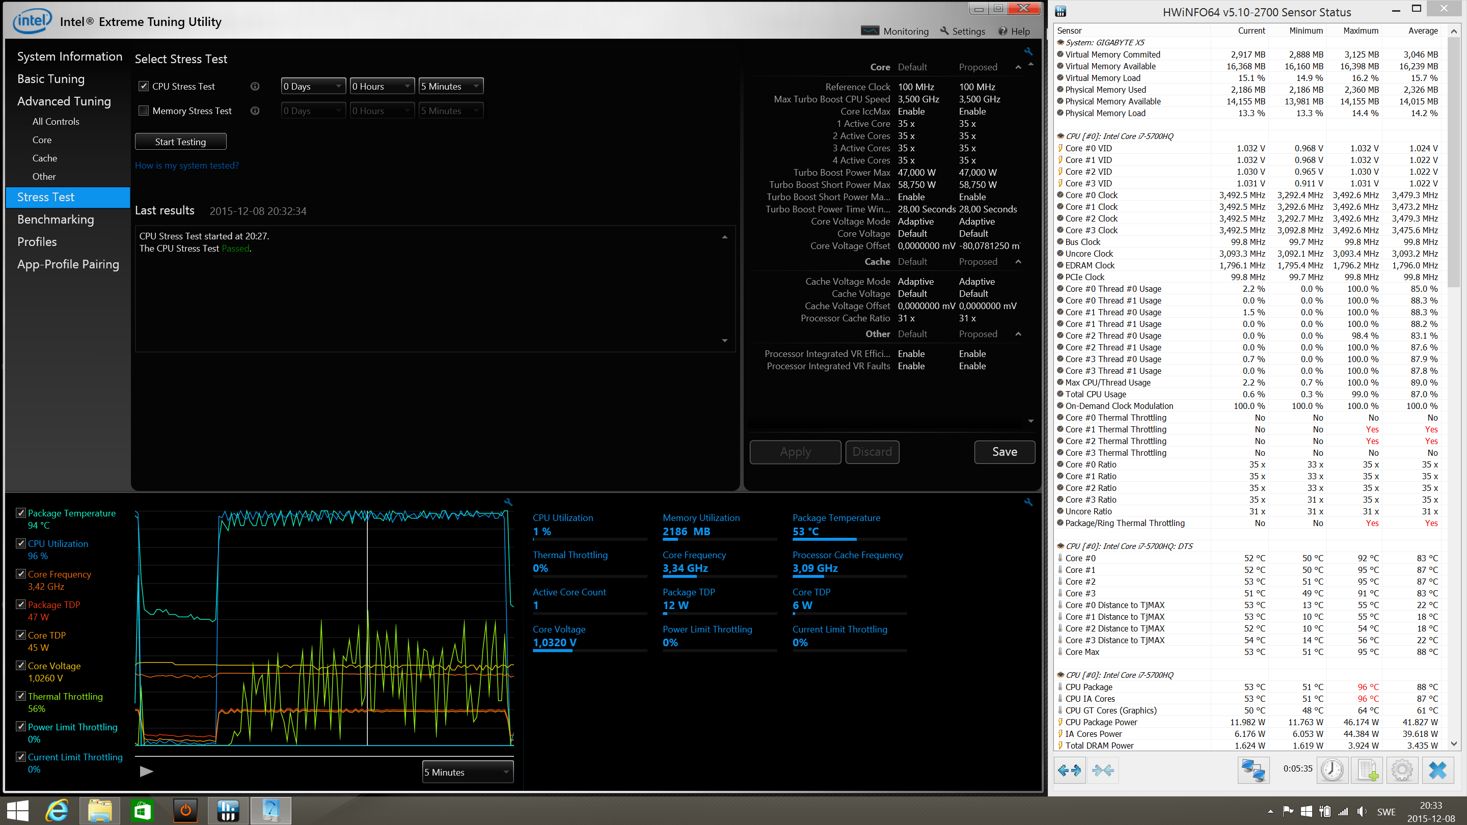The height and width of the screenshot is (825, 1467).
Task: Toggle Core TDP graph checkbox
Action: [20, 635]
